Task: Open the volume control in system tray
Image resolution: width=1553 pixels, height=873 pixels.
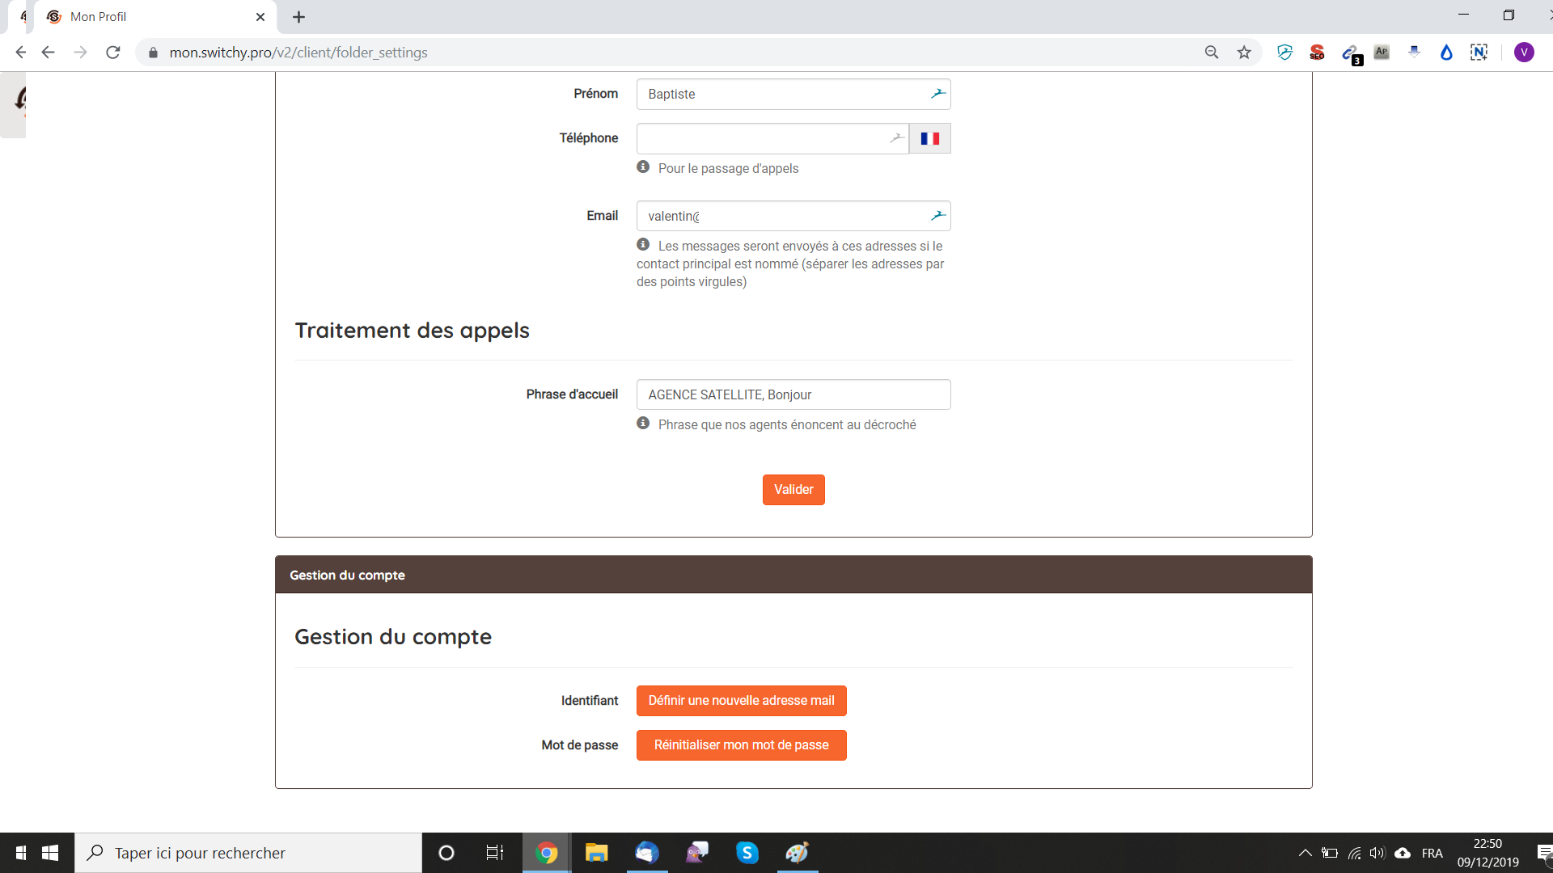Action: point(1377,853)
